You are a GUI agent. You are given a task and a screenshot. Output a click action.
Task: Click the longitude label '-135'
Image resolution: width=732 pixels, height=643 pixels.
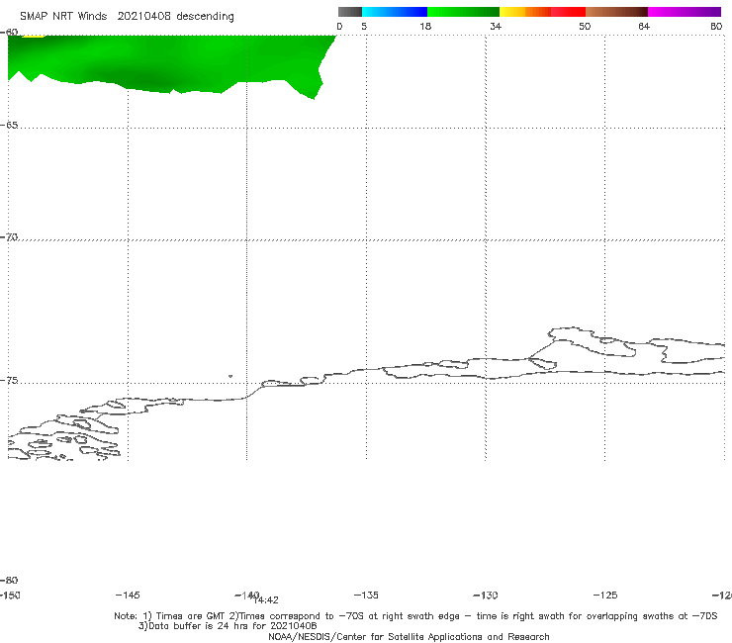[x=366, y=595]
